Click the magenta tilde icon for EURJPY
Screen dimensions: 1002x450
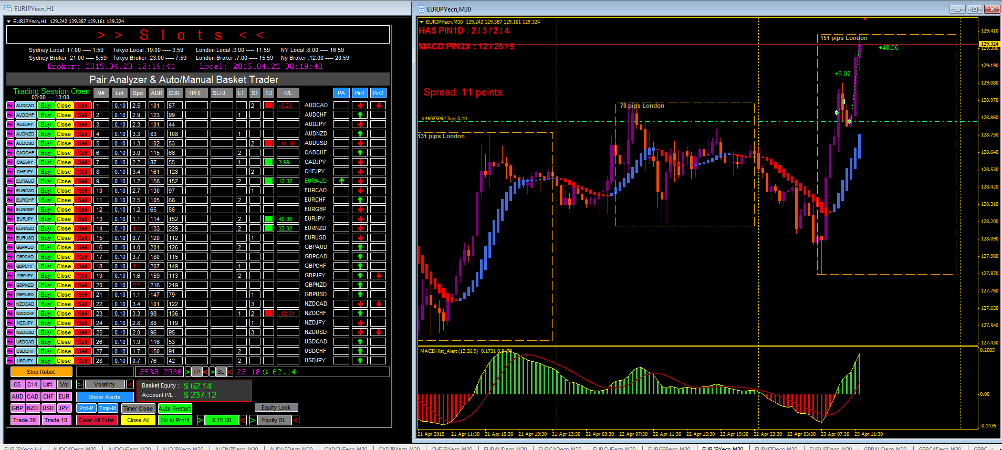coord(10,219)
